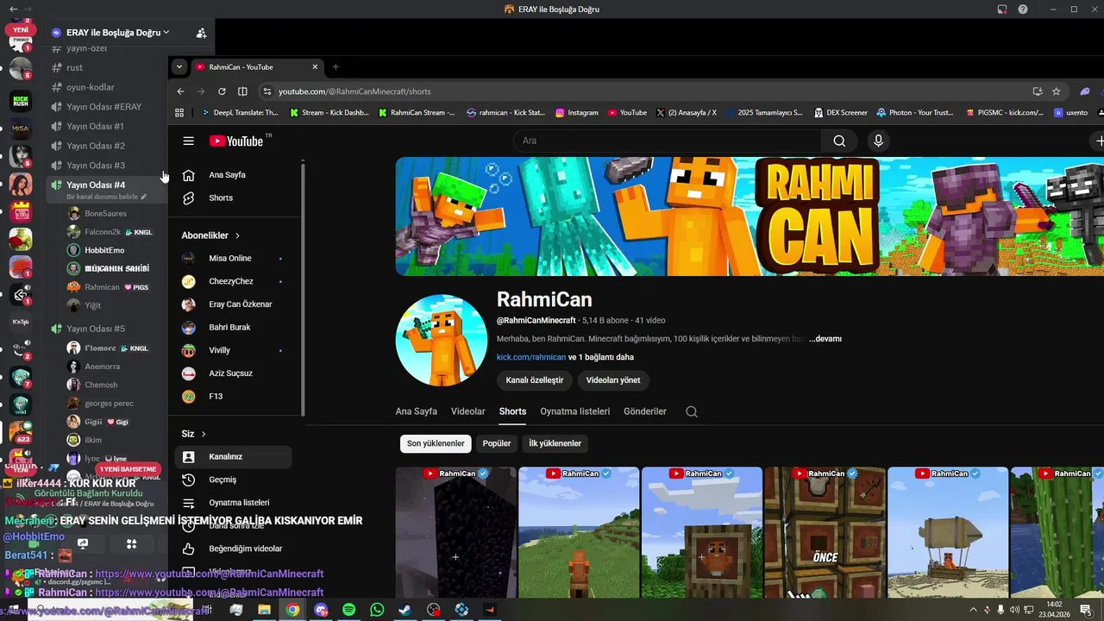
Task: Open CheezyChez subscription
Action: (x=233, y=281)
